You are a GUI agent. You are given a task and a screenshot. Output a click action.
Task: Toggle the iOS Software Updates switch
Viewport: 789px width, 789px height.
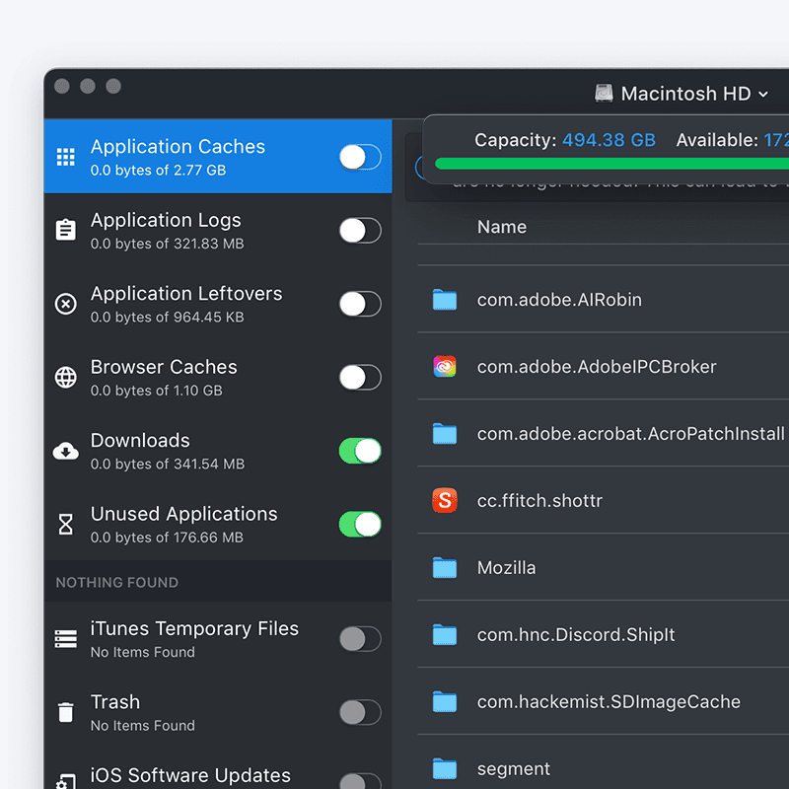[360, 781]
